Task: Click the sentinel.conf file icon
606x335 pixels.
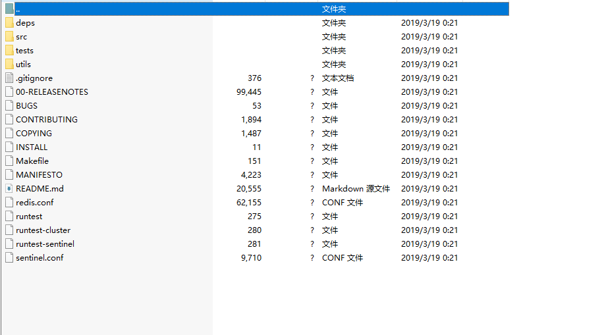Action: point(9,258)
